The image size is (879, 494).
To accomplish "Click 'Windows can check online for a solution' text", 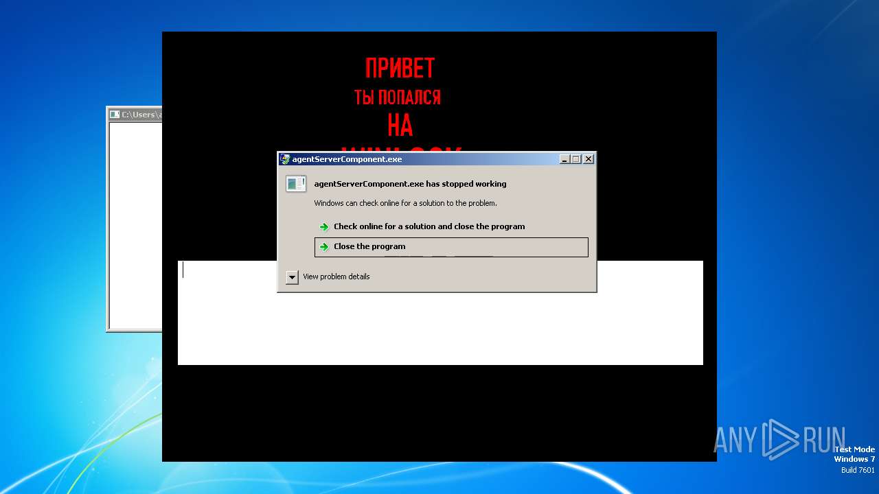I will pos(405,203).
